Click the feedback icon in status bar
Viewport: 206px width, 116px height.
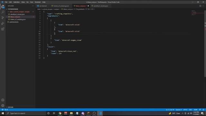click(200, 110)
